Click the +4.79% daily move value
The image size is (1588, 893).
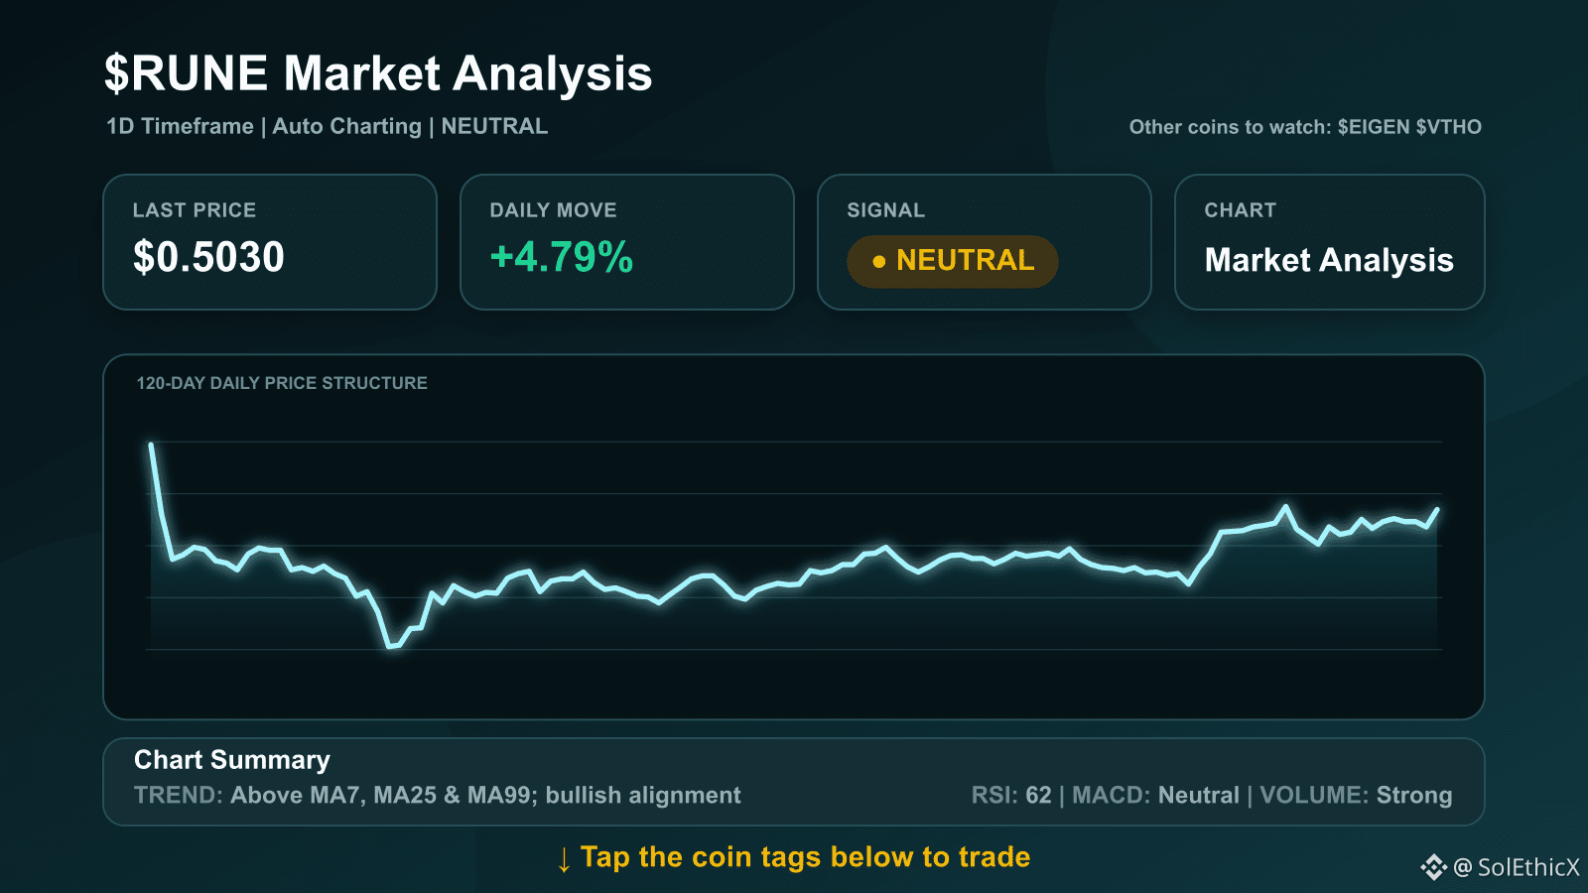pos(562,257)
